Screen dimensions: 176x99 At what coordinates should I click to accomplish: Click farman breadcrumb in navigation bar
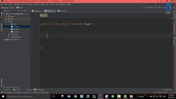(5, 8)
